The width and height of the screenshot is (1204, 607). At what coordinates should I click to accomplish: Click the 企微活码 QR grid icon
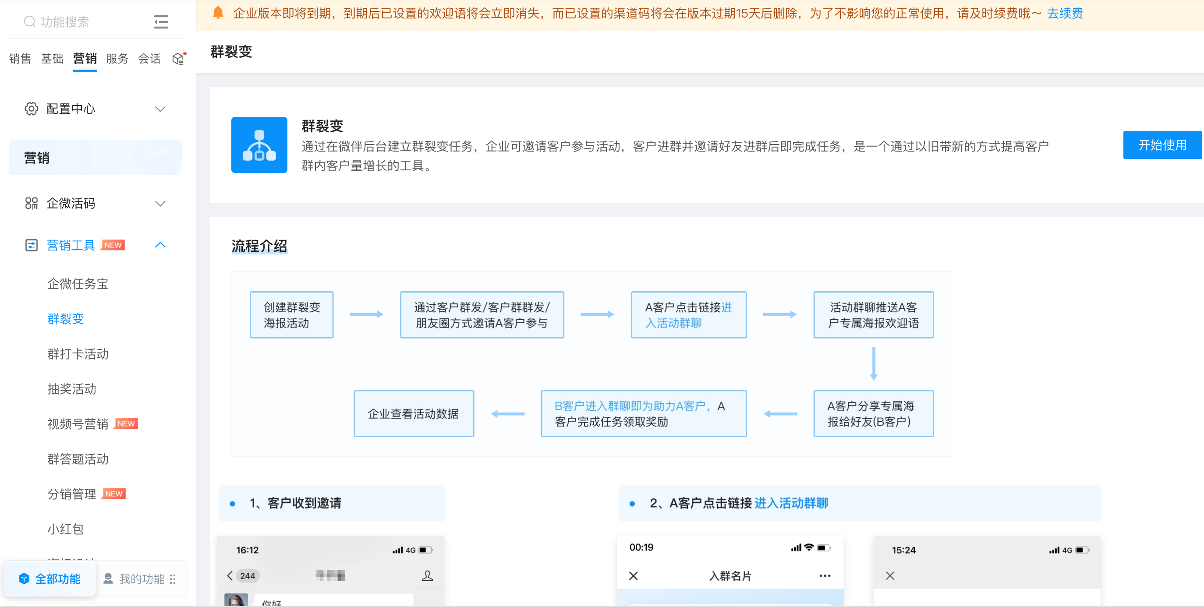31,203
